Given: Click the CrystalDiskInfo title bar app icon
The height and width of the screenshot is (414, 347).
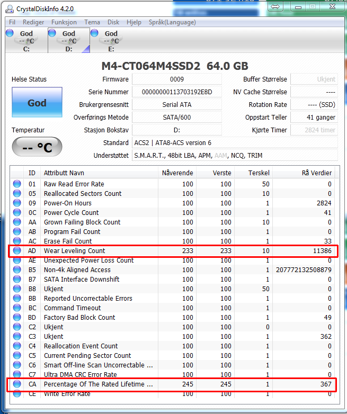Looking at the screenshot, I should pyautogui.click(x=10, y=8).
